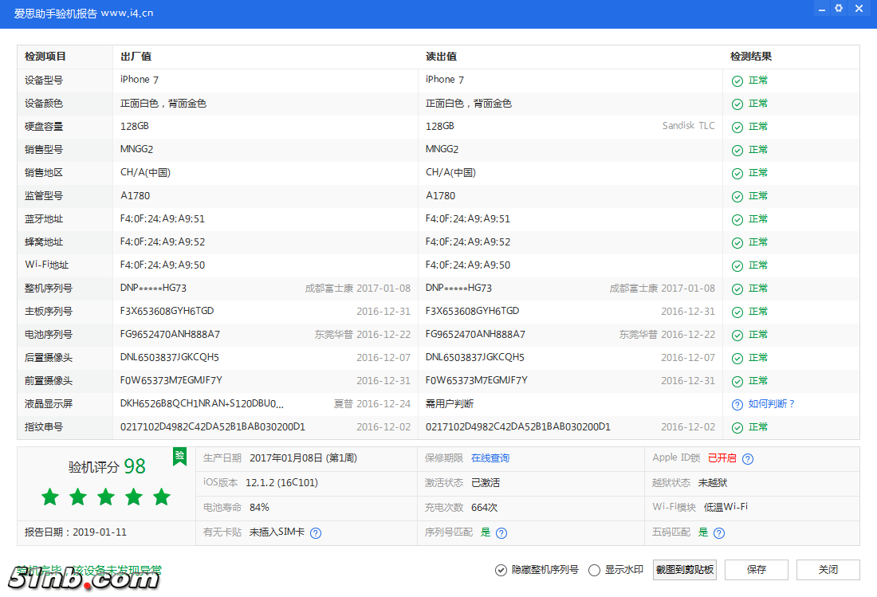
Task: Click the question mark beside 有无卡贴
Action: point(316,532)
